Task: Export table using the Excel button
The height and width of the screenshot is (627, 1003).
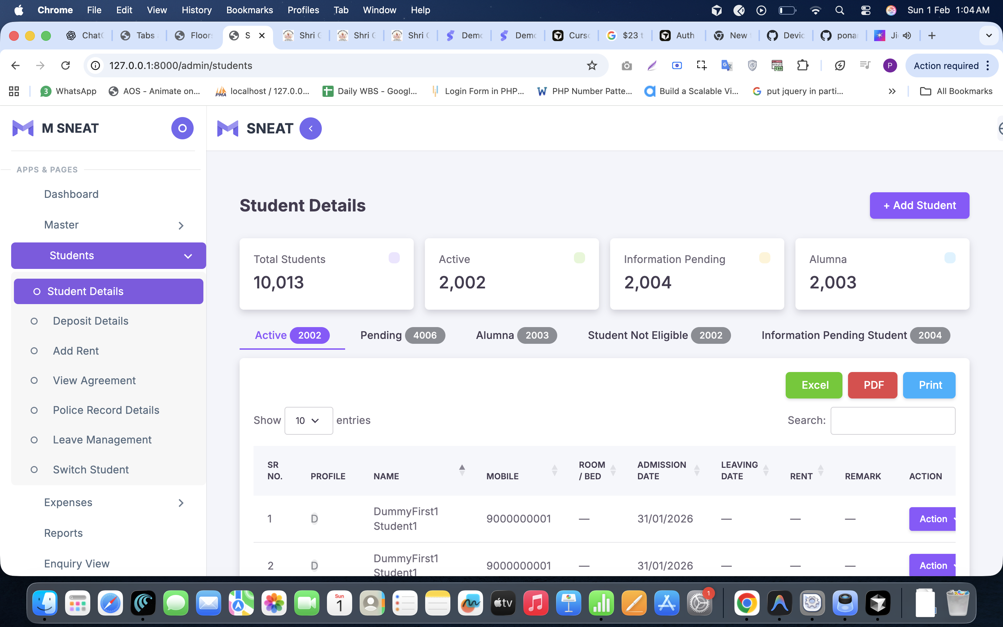Action: click(814, 385)
